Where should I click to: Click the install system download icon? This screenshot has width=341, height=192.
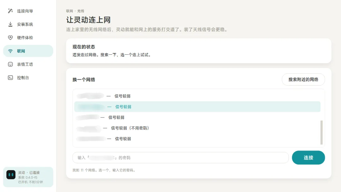[10, 24]
